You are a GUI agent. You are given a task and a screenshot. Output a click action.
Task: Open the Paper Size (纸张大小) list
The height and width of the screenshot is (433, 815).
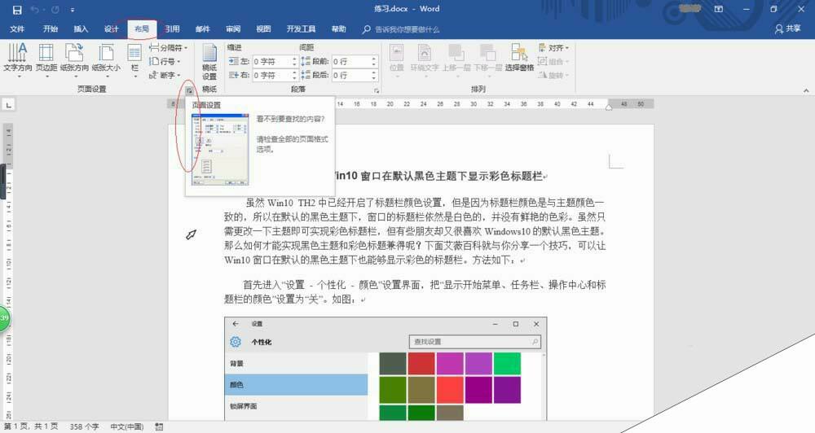pos(106,60)
